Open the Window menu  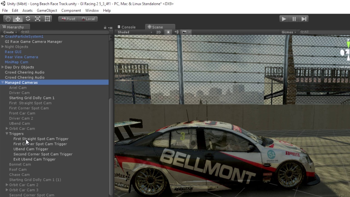pos(92,10)
